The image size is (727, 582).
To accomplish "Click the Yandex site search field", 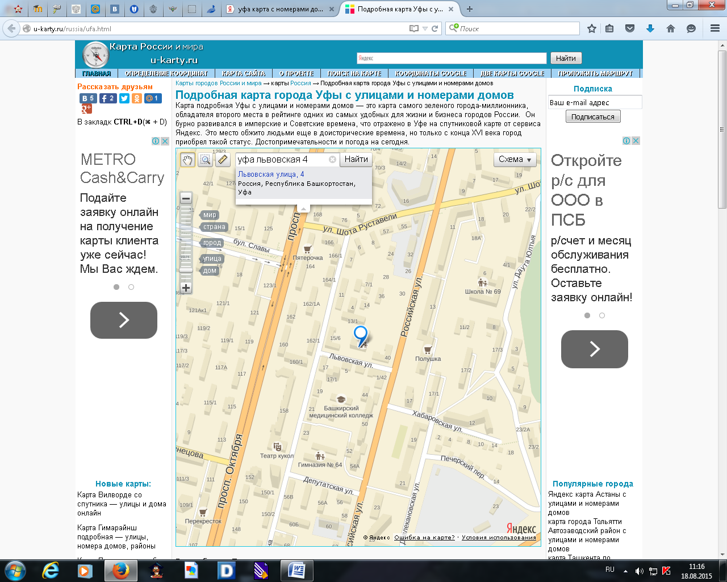I will [x=452, y=58].
